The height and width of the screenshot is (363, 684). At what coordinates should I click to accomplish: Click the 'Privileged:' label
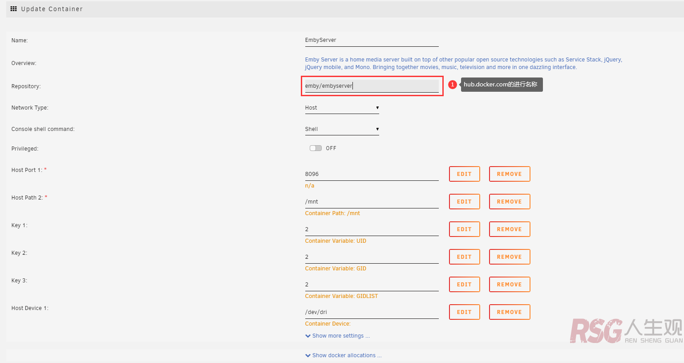tap(25, 149)
